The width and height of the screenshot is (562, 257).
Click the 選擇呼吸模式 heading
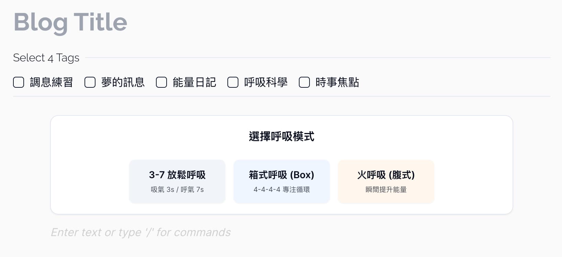pyautogui.click(x=282, y=136)
